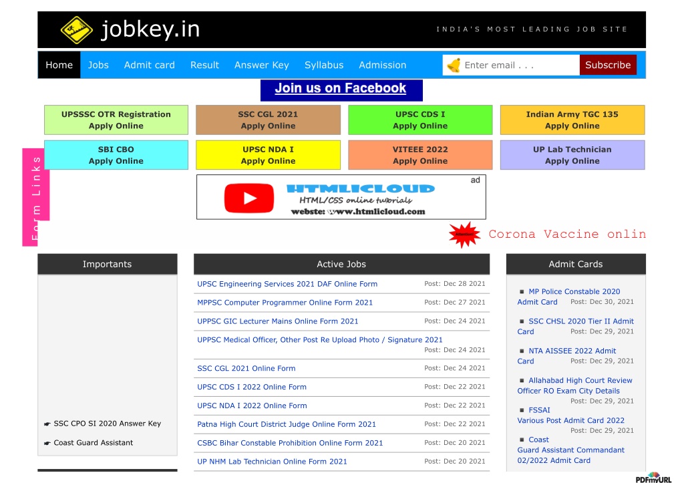Screen dimensions: 684x483
Task: Click the 'Post: Dec 30, 2021' date
Action: 602,302
